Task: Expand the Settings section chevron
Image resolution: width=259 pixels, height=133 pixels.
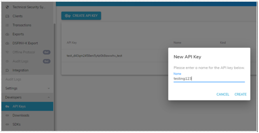Action: [x=49, y=88]
